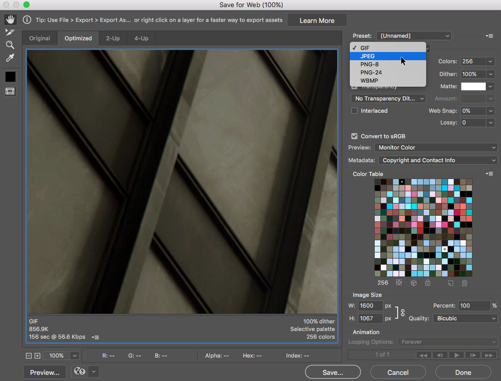
Task: Select the Zoom tool
Action: 10,45
